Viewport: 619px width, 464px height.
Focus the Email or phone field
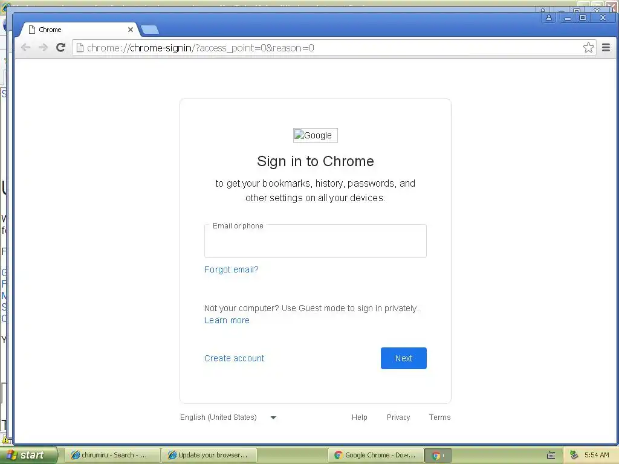point(316,241)
